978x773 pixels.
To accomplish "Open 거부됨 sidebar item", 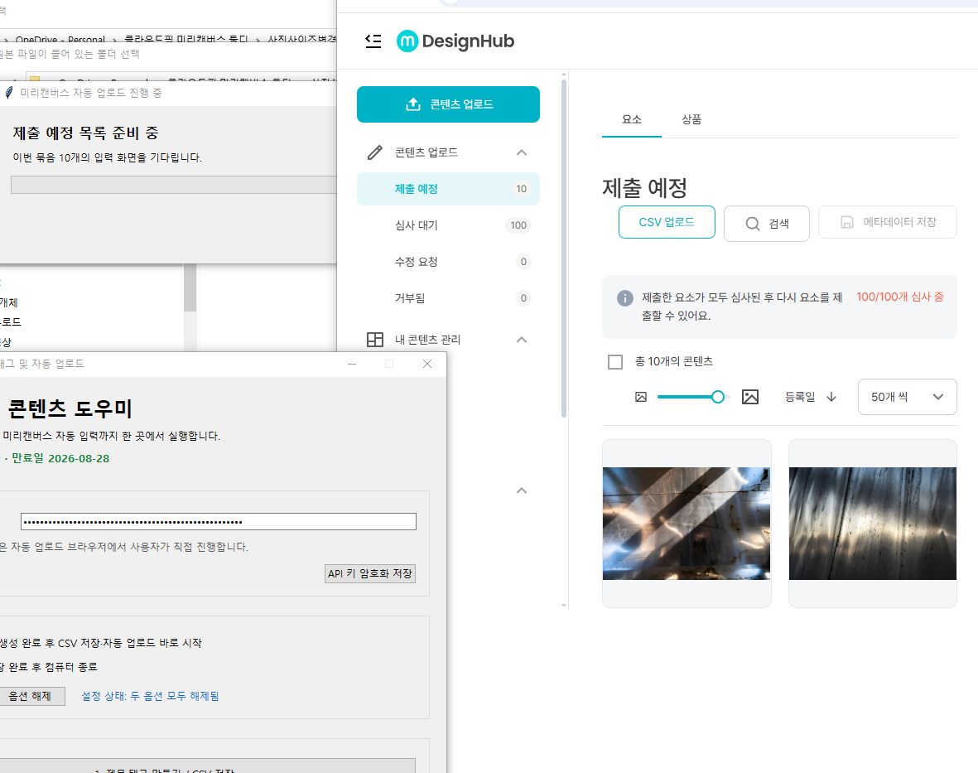I will tap(448, 297).
